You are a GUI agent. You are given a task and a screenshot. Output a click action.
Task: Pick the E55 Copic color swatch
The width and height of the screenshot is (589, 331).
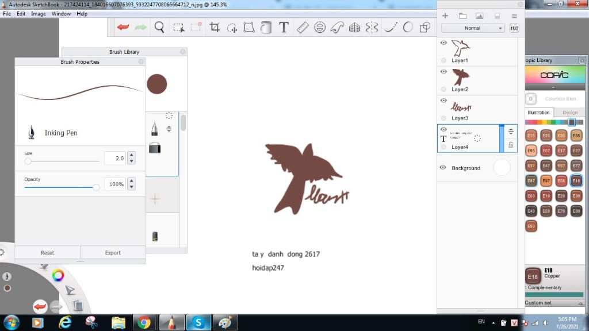[576, 136]
